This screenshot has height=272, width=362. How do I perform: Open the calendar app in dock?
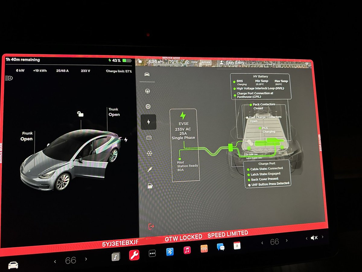tap(237, 246)
